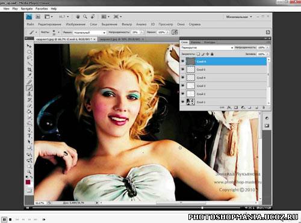The width and height of the screenshot is (301, 223).
Task: Open the arrange documents dropdown
Action: [105, 17]
